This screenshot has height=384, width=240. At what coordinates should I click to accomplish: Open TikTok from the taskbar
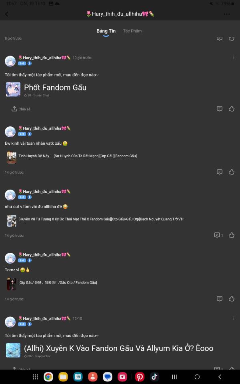point(154,377)
